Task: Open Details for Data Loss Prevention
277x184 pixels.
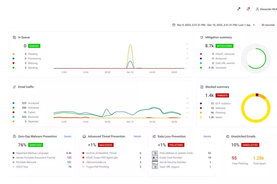Action: click(x=207, y=136)
